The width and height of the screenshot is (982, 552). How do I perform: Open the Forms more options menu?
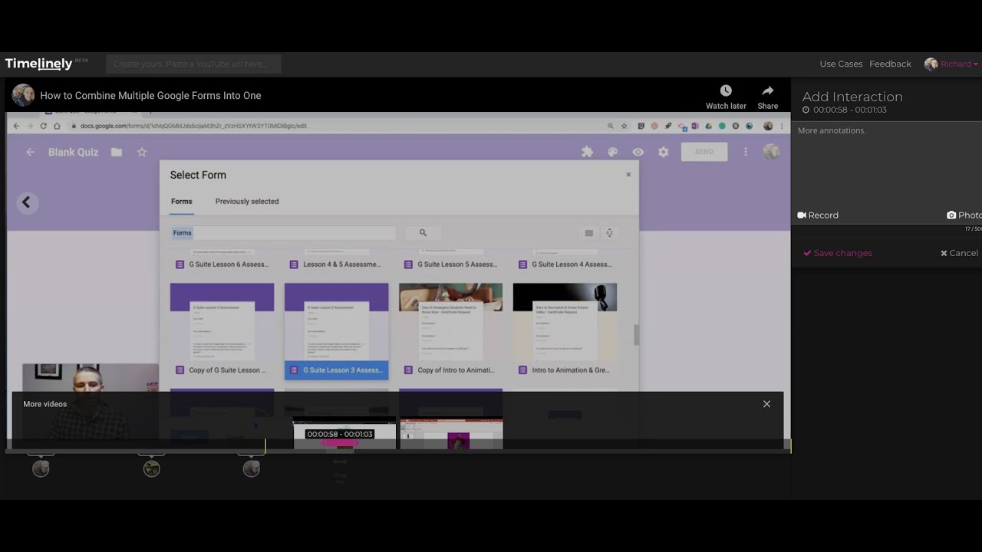pos(745,152)
